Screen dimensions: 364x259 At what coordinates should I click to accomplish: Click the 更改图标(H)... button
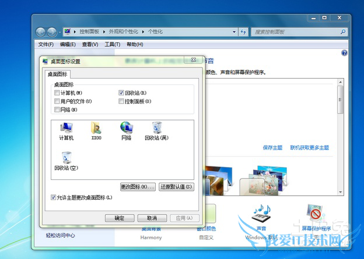[138, 187]
